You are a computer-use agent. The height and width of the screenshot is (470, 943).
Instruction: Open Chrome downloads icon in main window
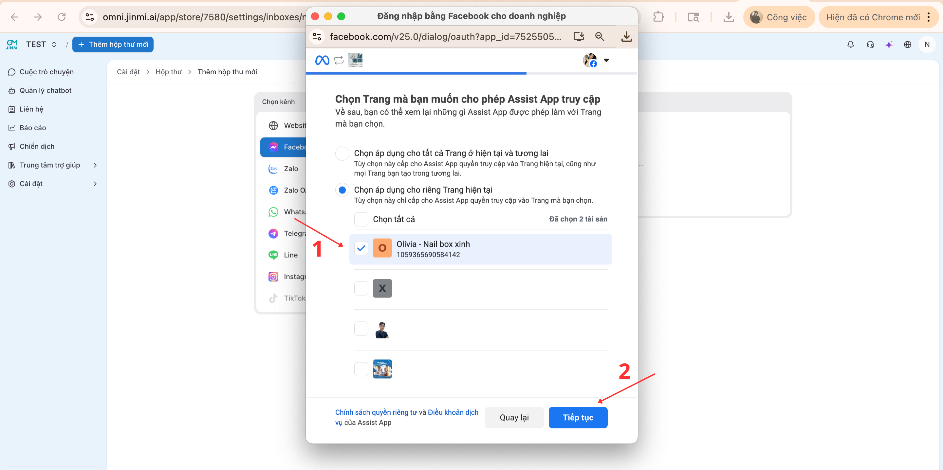click(729, 17)
